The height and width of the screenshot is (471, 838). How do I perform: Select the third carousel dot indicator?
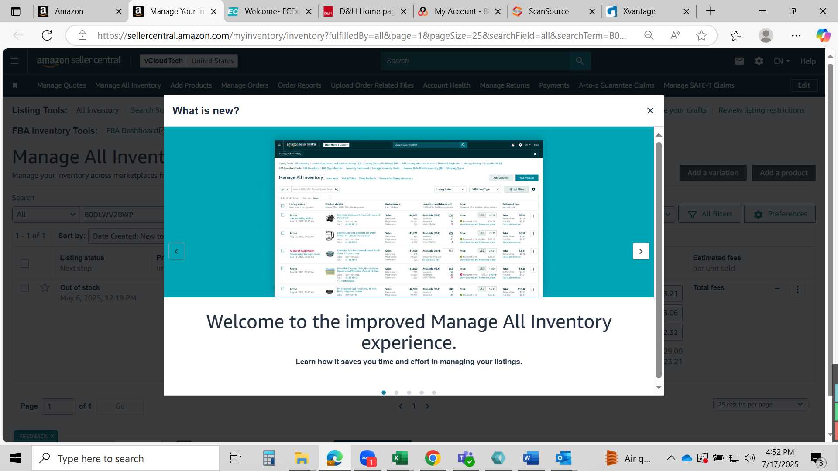pos(409,392)
